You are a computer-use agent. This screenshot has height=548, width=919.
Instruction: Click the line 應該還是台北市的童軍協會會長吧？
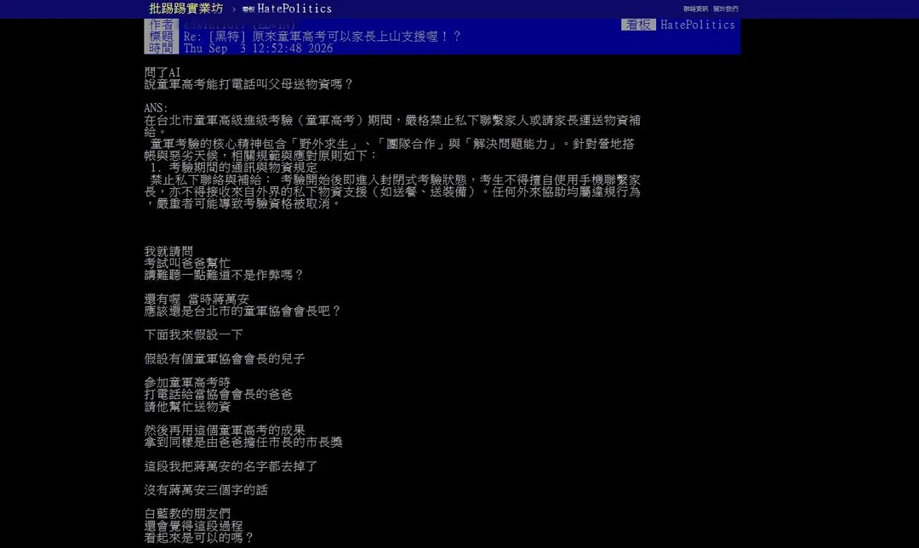pos(243,311)
